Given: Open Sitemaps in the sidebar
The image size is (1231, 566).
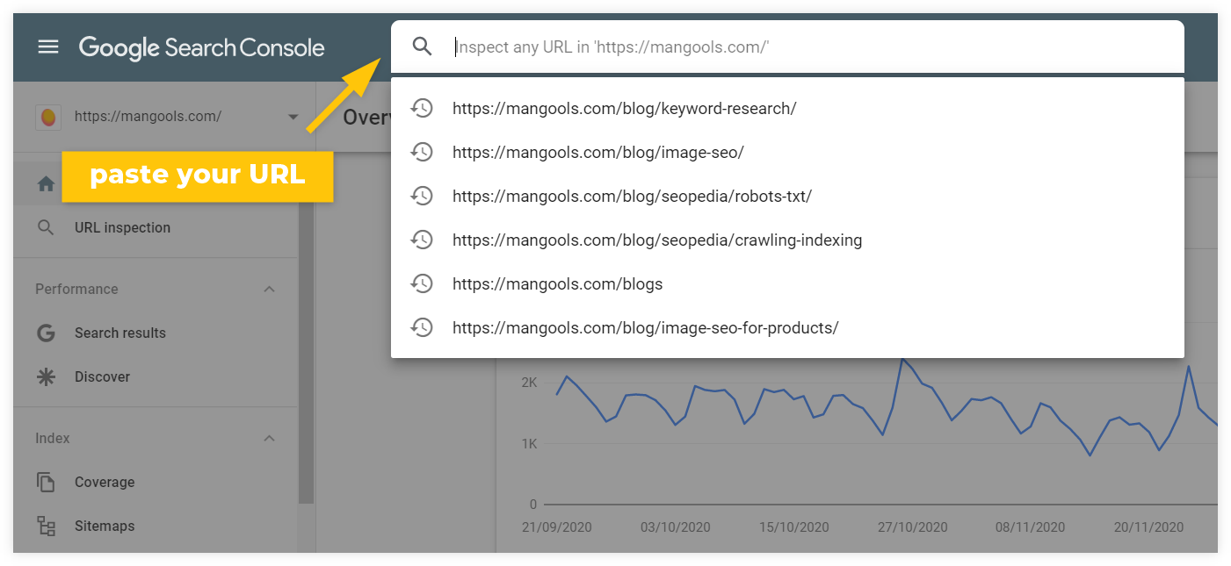Looking at the screenshot, I should click(105, 526).
